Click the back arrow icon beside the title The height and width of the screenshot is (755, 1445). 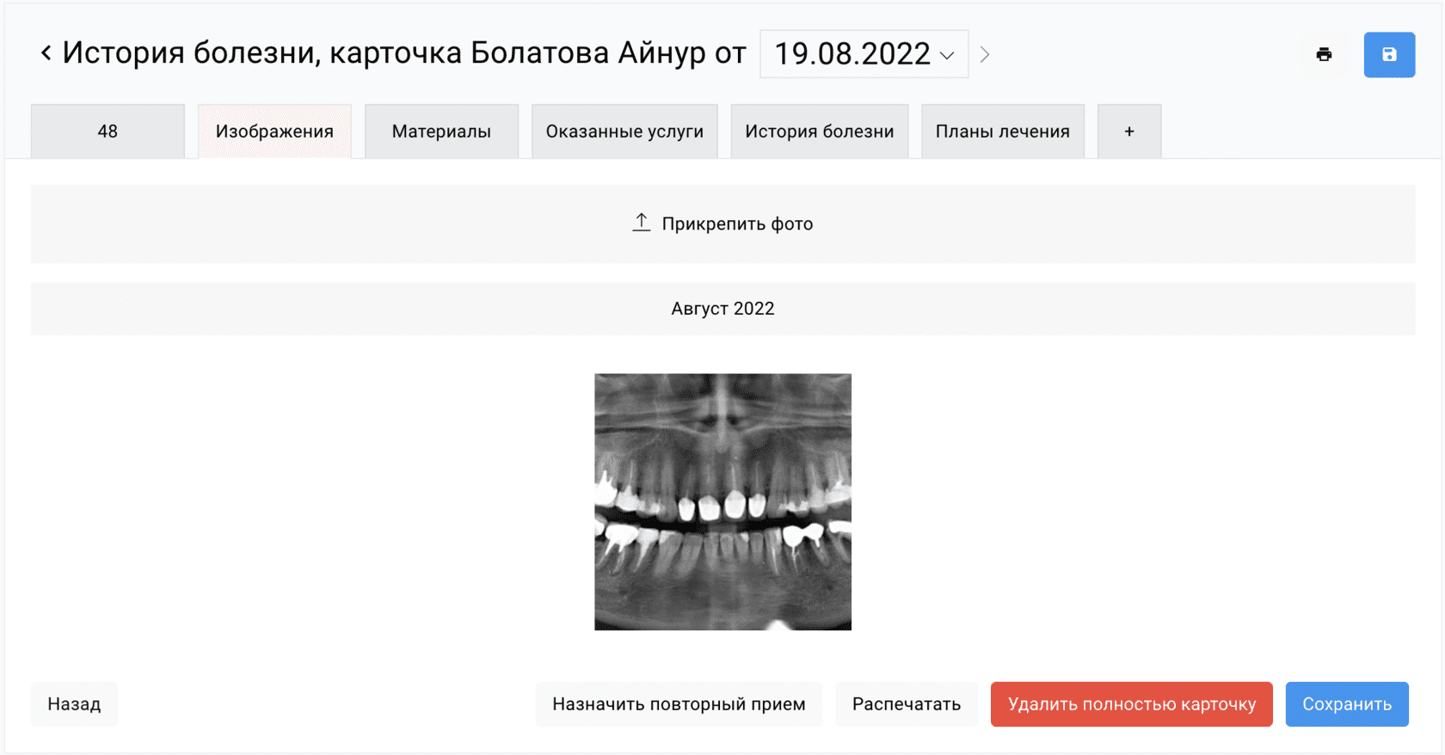click(46, 53)
